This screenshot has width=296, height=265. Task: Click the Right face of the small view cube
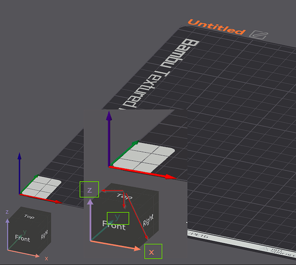click(x=45, y=235)
